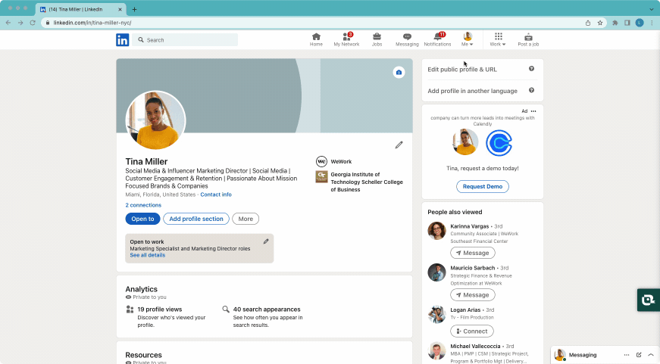Viewport: 660px width, 364px height.
Task: Open Add profile in another language
Action: pyautogui.click(x=472, y=91)
